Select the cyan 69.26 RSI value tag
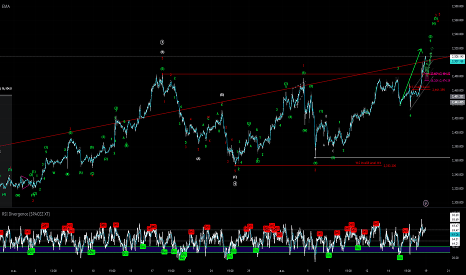The width and height of the screenshot is (466, 275). tap(455, 234)
